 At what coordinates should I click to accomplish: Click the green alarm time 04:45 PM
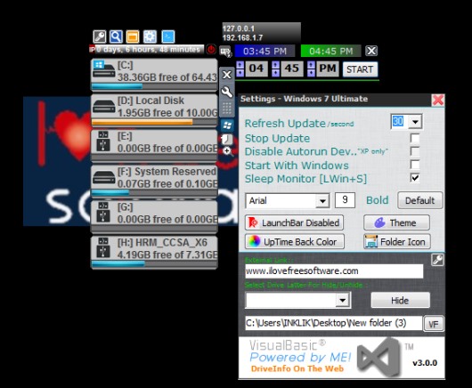pos(330,51)
